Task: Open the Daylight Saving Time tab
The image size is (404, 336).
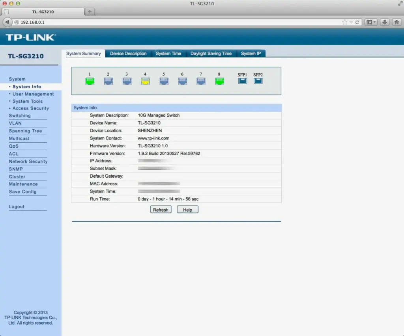Action: [211, 54]
